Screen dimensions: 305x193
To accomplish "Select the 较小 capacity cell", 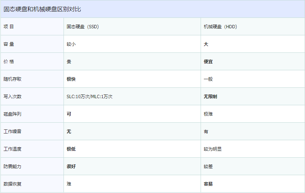I will [x=71, y=44].
